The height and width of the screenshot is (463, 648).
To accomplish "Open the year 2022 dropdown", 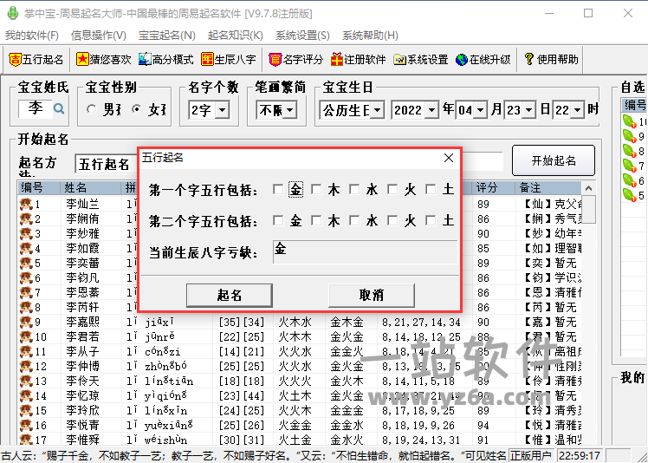I will coord(432,110).
